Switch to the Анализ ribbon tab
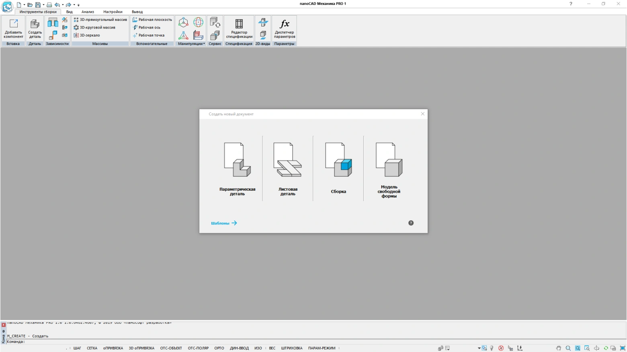The image size is (627, 352). pyautogui.click(x=88, y=12)
